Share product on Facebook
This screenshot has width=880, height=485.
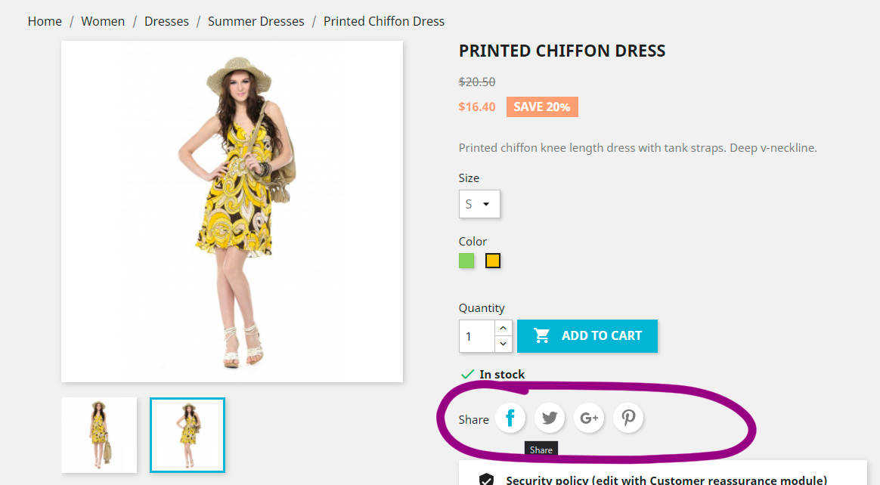[510, 418]
